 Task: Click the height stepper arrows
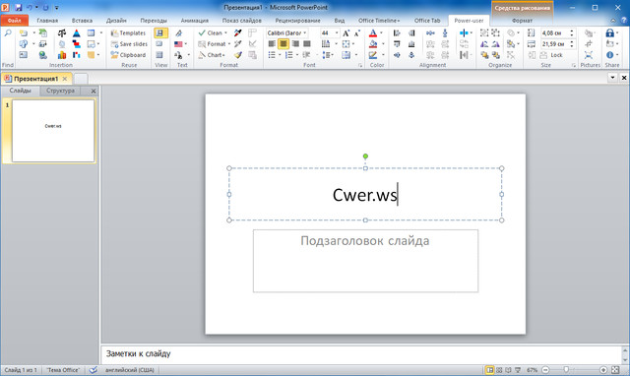pyautogui.click(x=572, y=33)
